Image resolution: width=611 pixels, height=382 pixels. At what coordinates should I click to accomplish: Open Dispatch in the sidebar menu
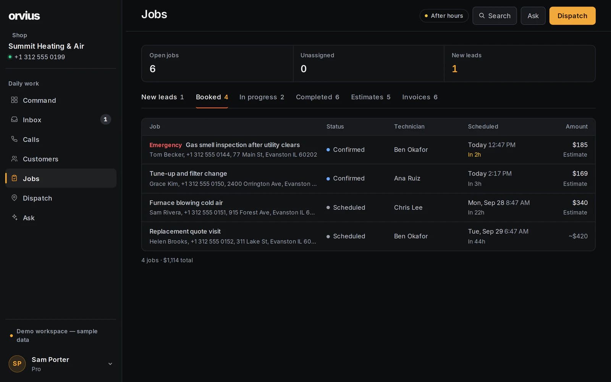coord(61,198)
